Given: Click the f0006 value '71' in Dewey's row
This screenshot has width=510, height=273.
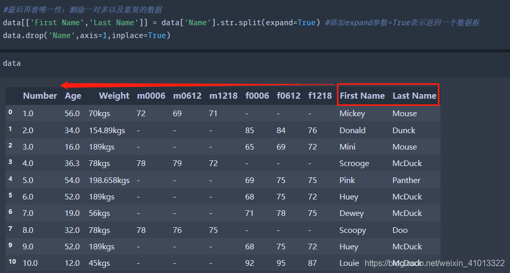Looking at the screenshot, I should tap(249, 213).
